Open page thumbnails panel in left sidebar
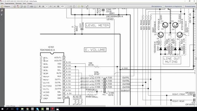Screen dimensions: 197x111 point(2,10)
